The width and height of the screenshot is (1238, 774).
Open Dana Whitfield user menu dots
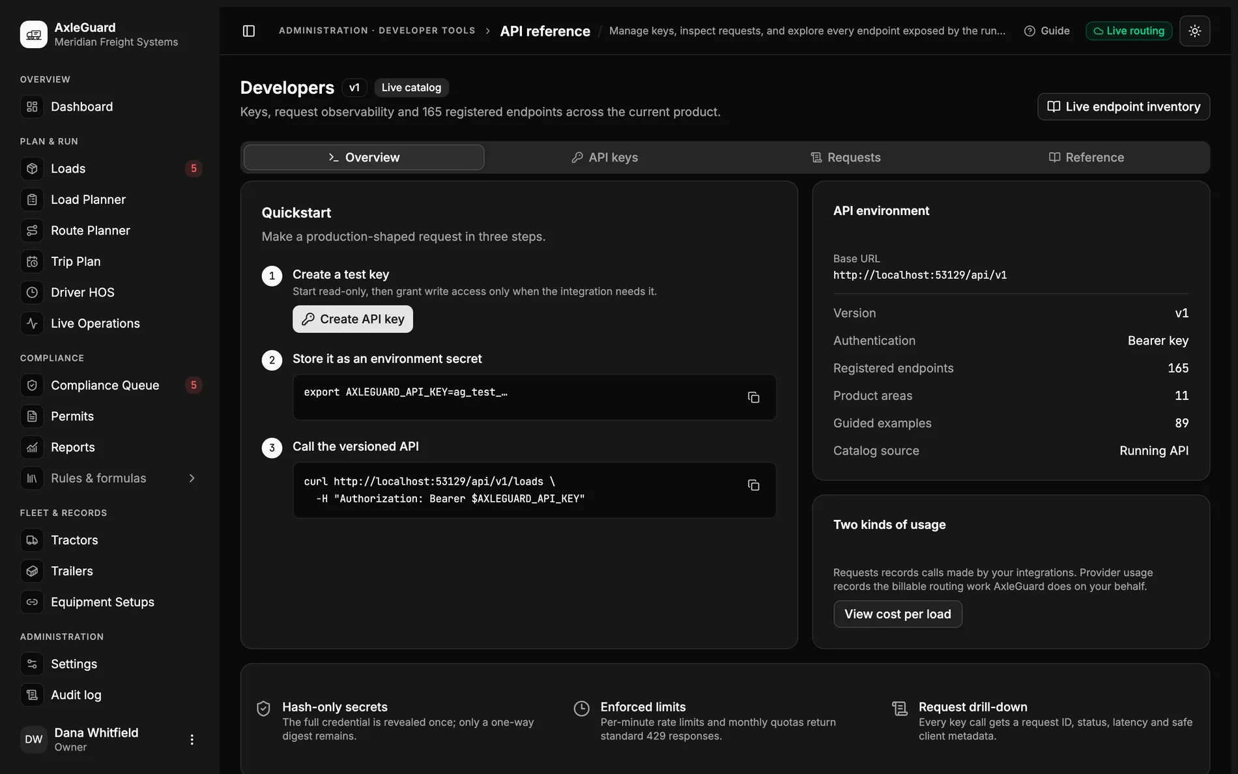[192, 739]
